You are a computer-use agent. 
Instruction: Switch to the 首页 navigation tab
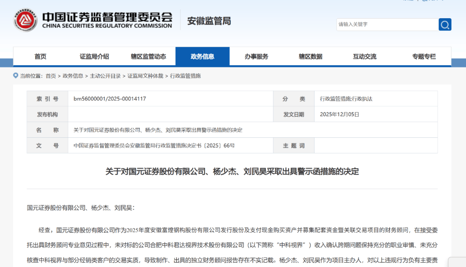pyautogui.click(x=40, y=56)
